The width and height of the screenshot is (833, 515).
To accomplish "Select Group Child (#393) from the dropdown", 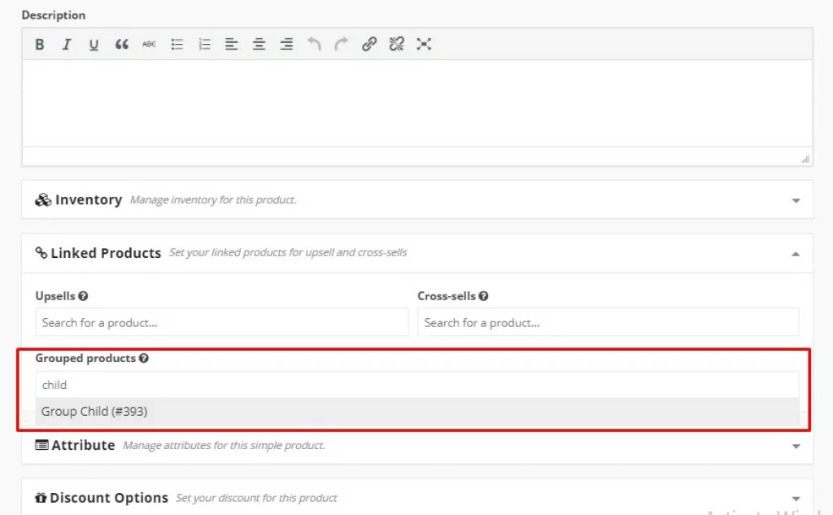I will click(417, 412).
